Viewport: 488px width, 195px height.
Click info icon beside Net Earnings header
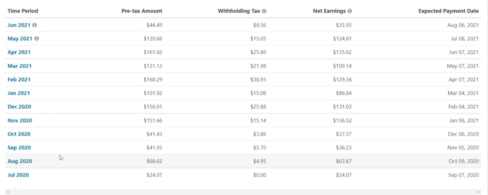click(350, 11)
